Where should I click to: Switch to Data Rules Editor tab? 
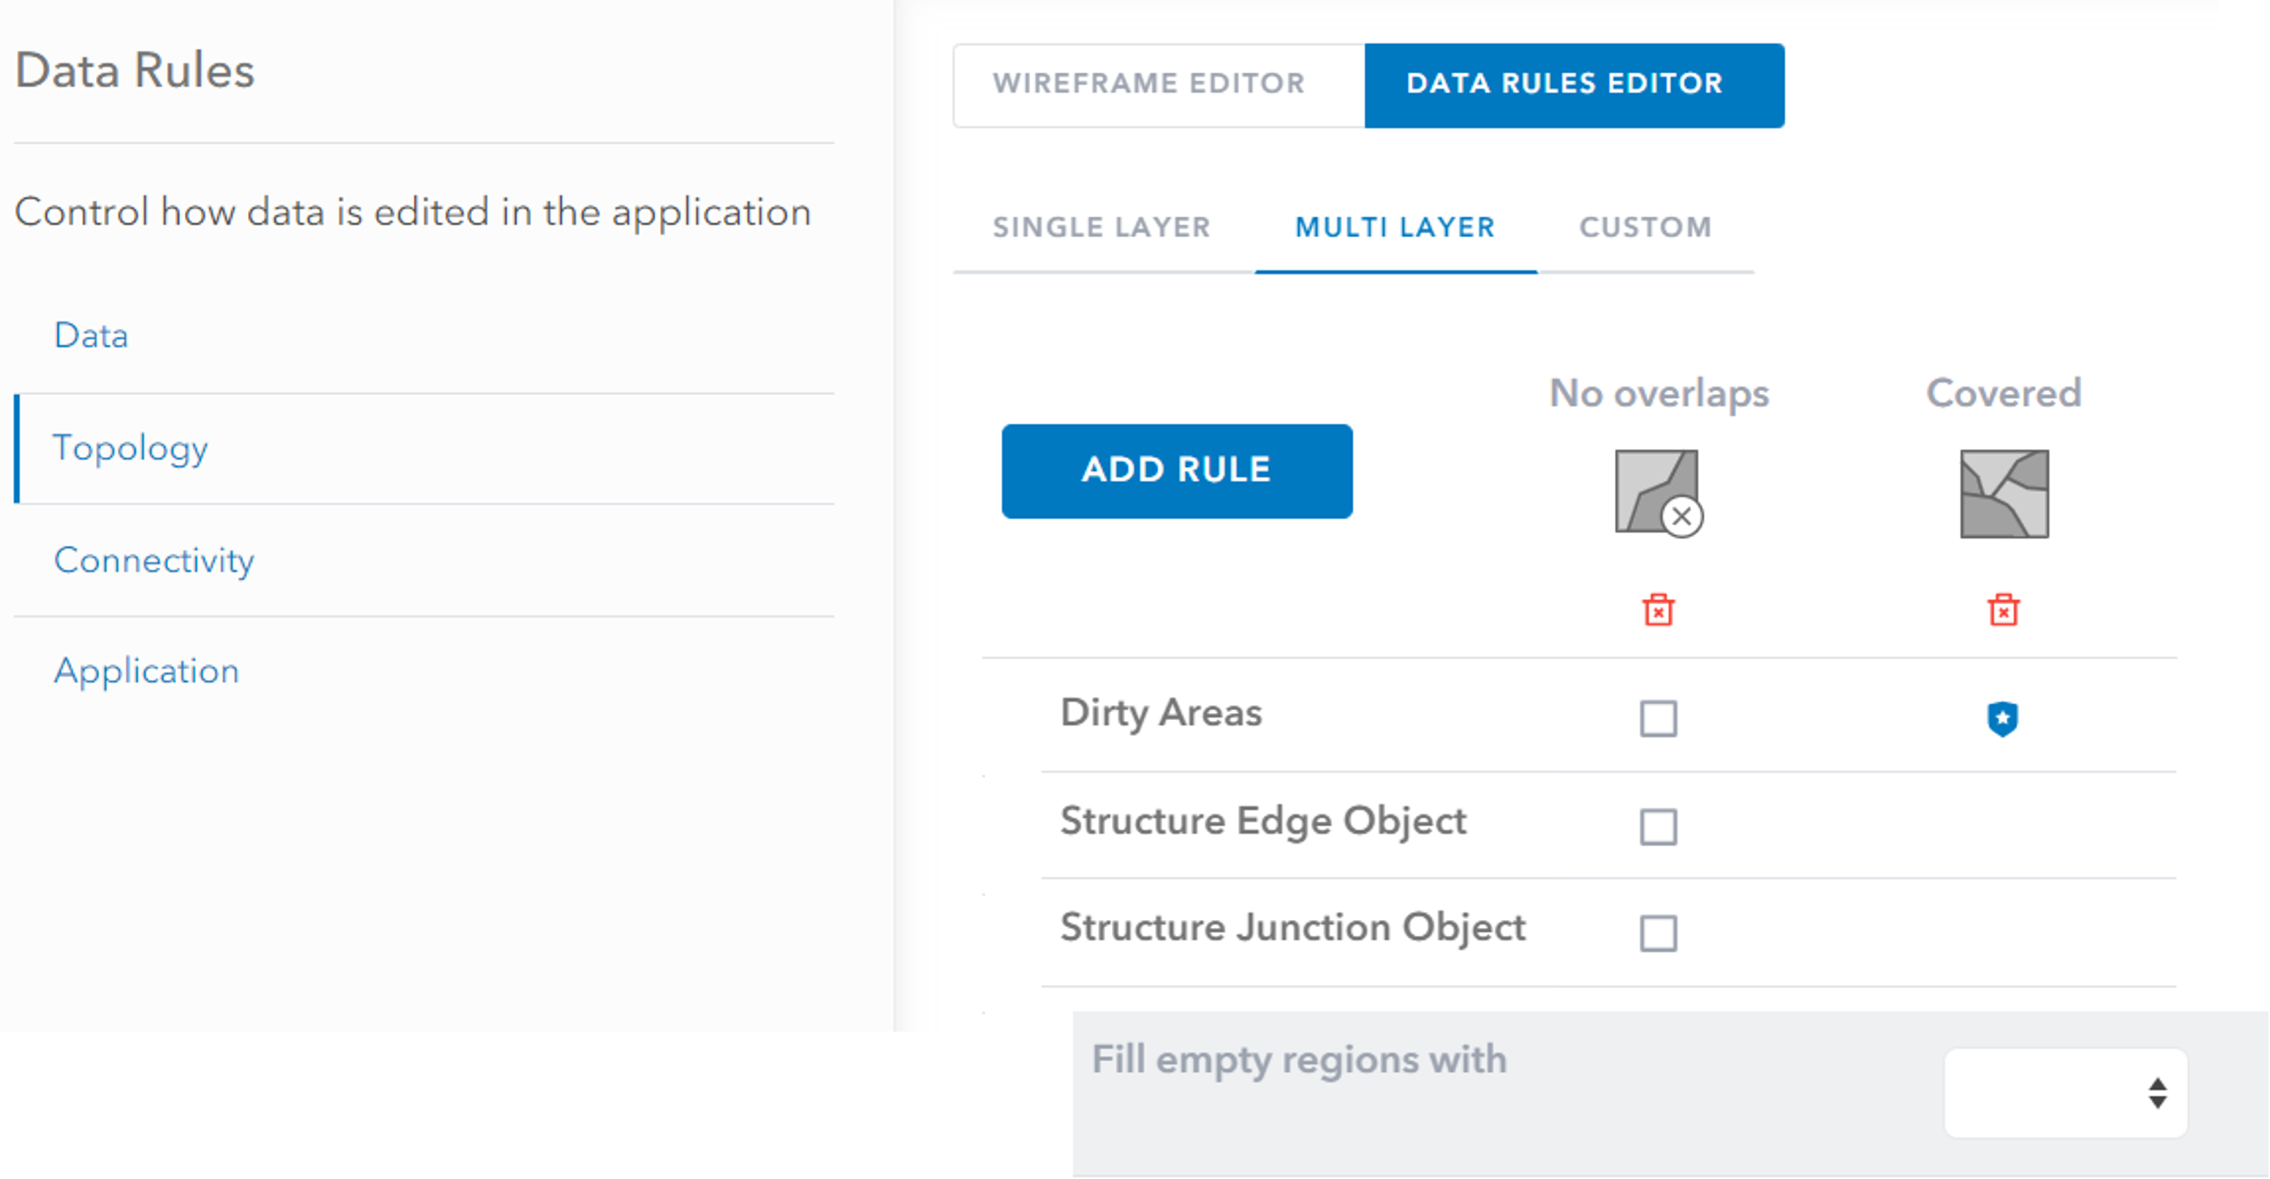click(1575, 85)
